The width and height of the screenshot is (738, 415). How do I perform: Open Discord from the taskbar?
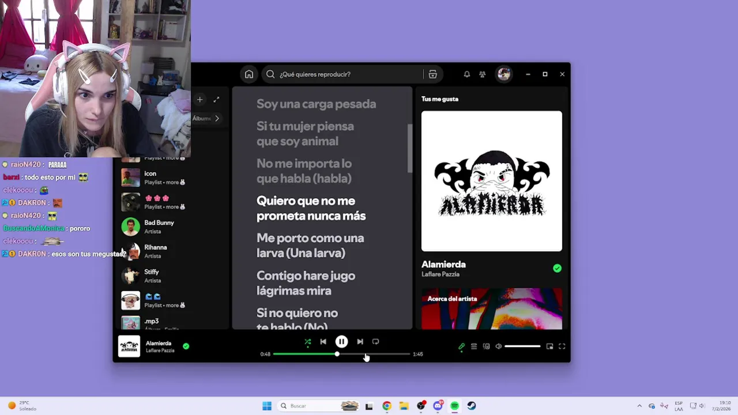pos(438,406)
